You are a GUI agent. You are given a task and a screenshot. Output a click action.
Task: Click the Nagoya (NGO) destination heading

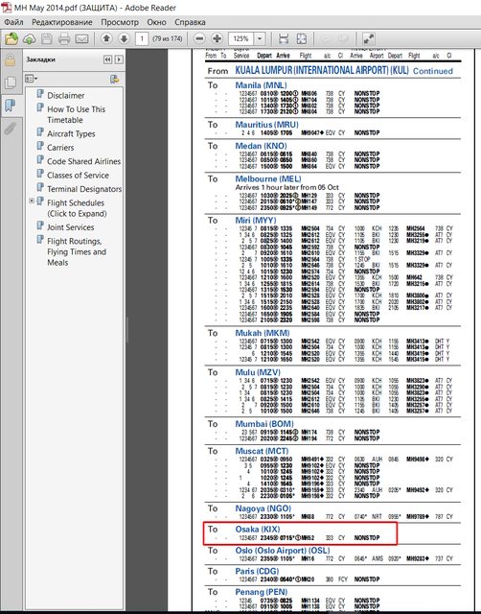pos(263,508)
